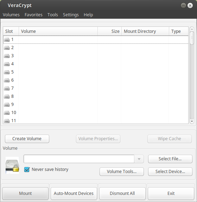Click Auto-Mount Devices button
This screenshot has height=202, width=197.
click(x=74, y=194)
